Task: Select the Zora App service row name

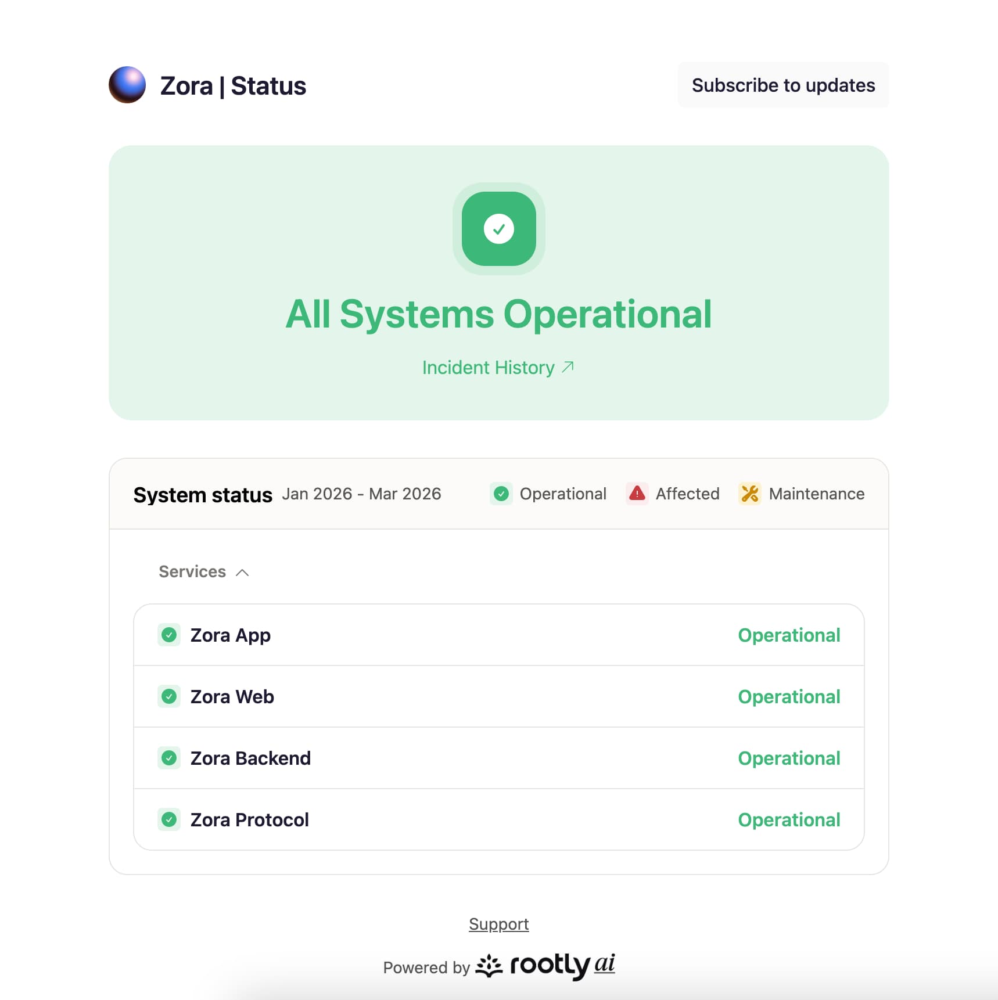Action: click(230, 635)
